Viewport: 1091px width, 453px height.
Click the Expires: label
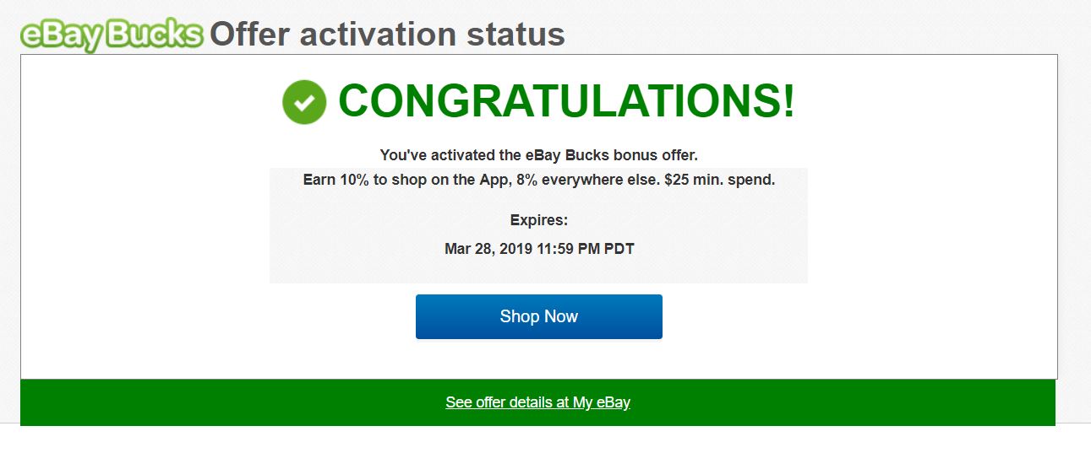click(539, 220)
